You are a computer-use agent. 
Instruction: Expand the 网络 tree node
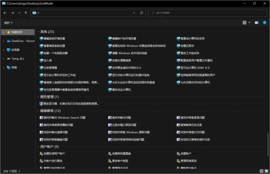point(4,68)
